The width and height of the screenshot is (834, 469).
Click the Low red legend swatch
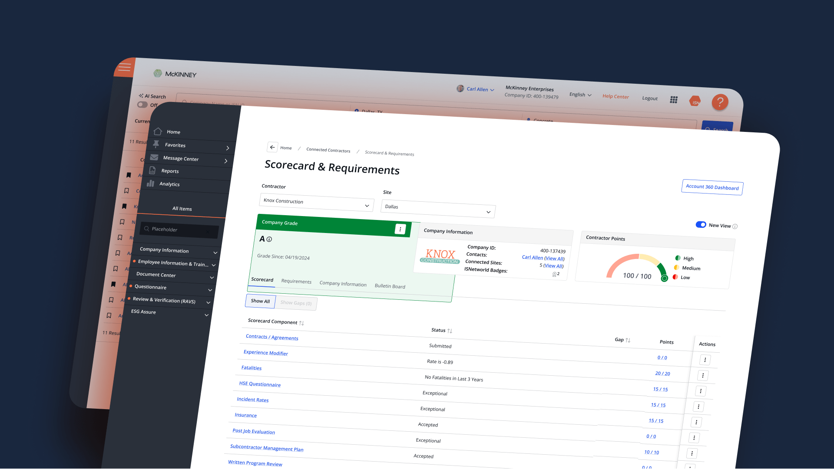675,277
